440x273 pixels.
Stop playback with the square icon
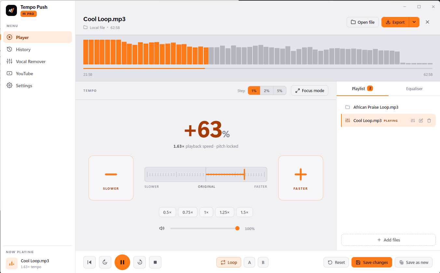[155, 262]
